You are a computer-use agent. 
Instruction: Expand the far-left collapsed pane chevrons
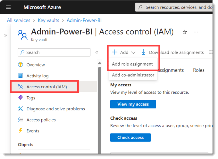(x=5, y=35)
